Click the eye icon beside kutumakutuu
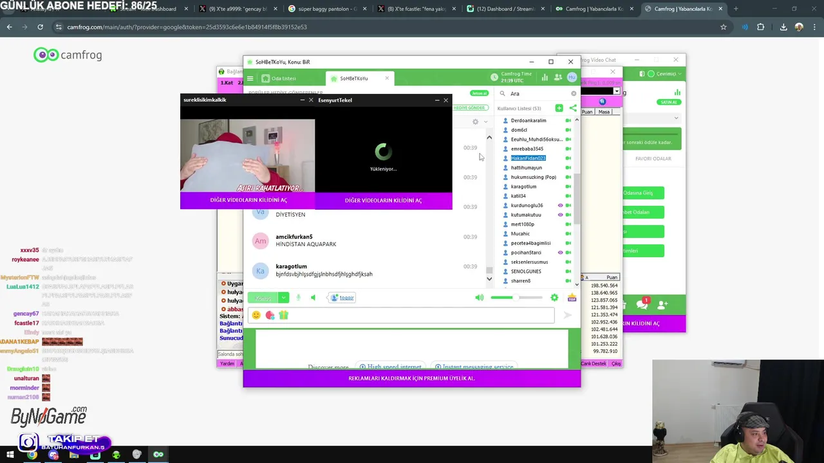Screen dimensions: 824x463 tap(560, 215)
